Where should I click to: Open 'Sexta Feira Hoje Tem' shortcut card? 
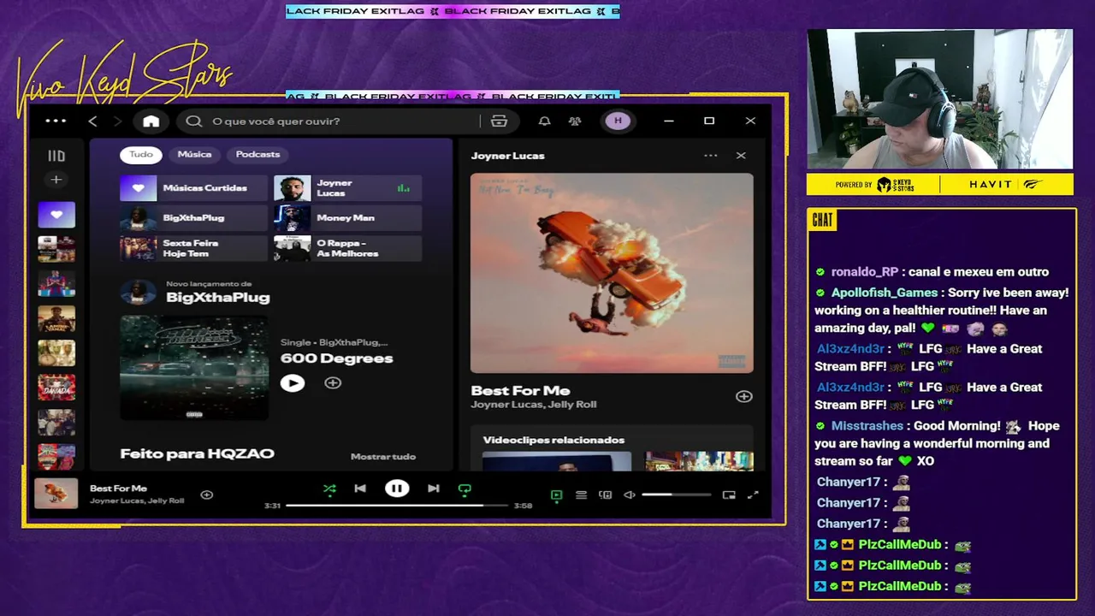(194, 248)
